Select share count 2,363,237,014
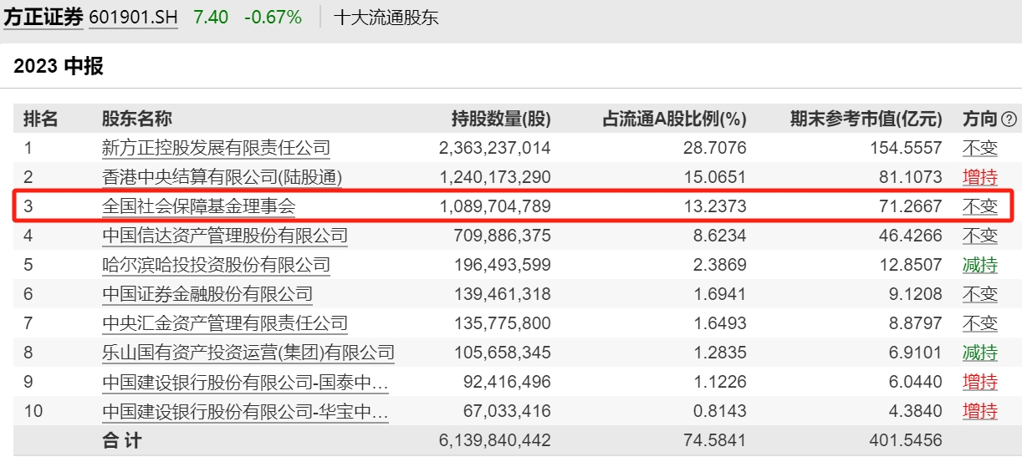Viewport: 1022px width, 457px height. tap(495, 149)
